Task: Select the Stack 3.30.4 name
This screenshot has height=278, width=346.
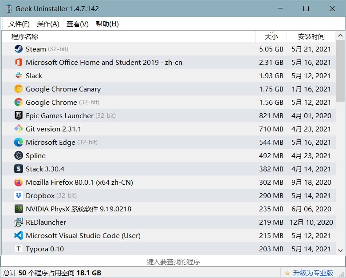Action: click(45, 169)
